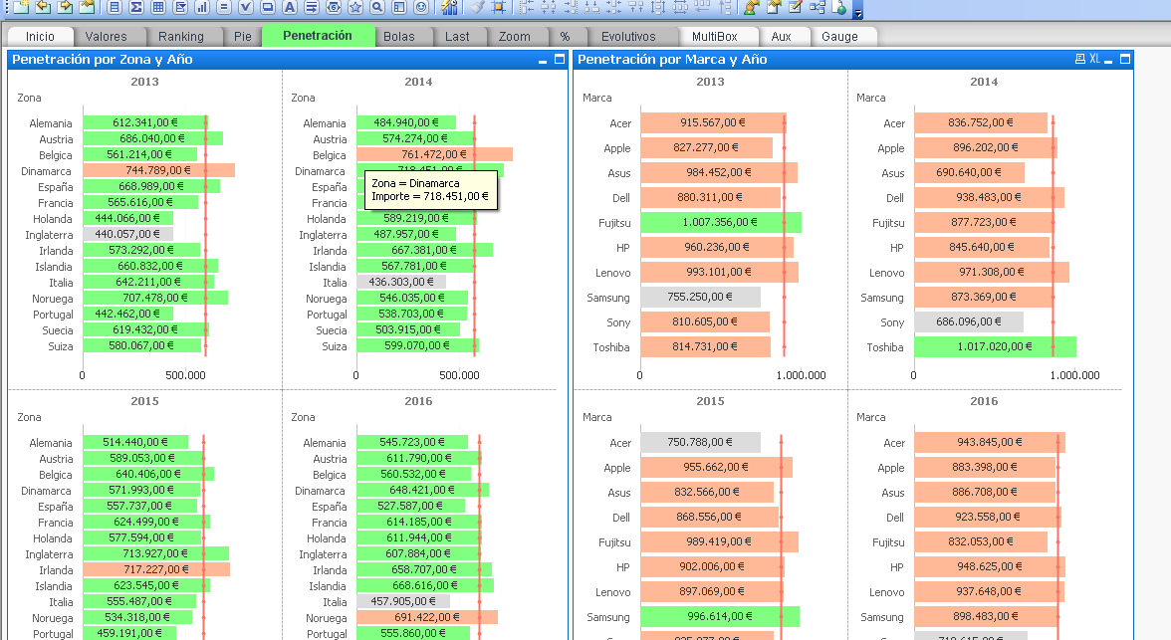
Task: Select the Format Painter brush icon
Action: tap(476, 8)
